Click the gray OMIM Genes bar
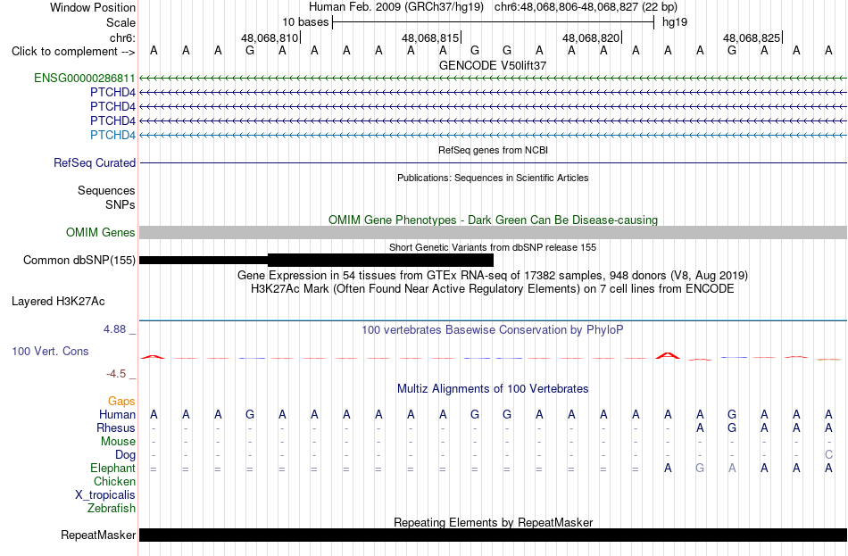The width and height of the screenshot is (848, 556). coord(493,233)
